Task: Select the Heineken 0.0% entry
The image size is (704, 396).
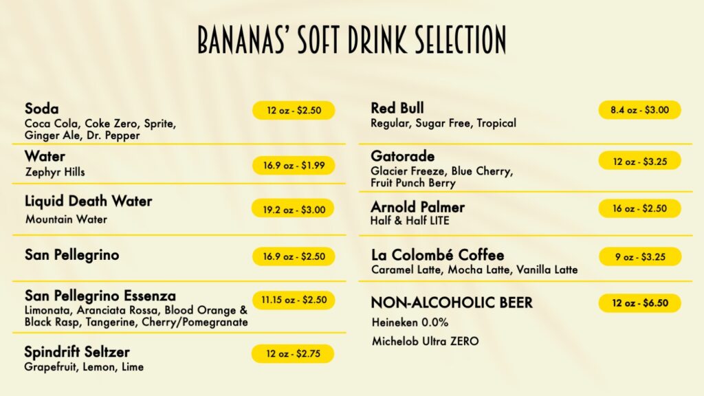Action: (410, 322)
